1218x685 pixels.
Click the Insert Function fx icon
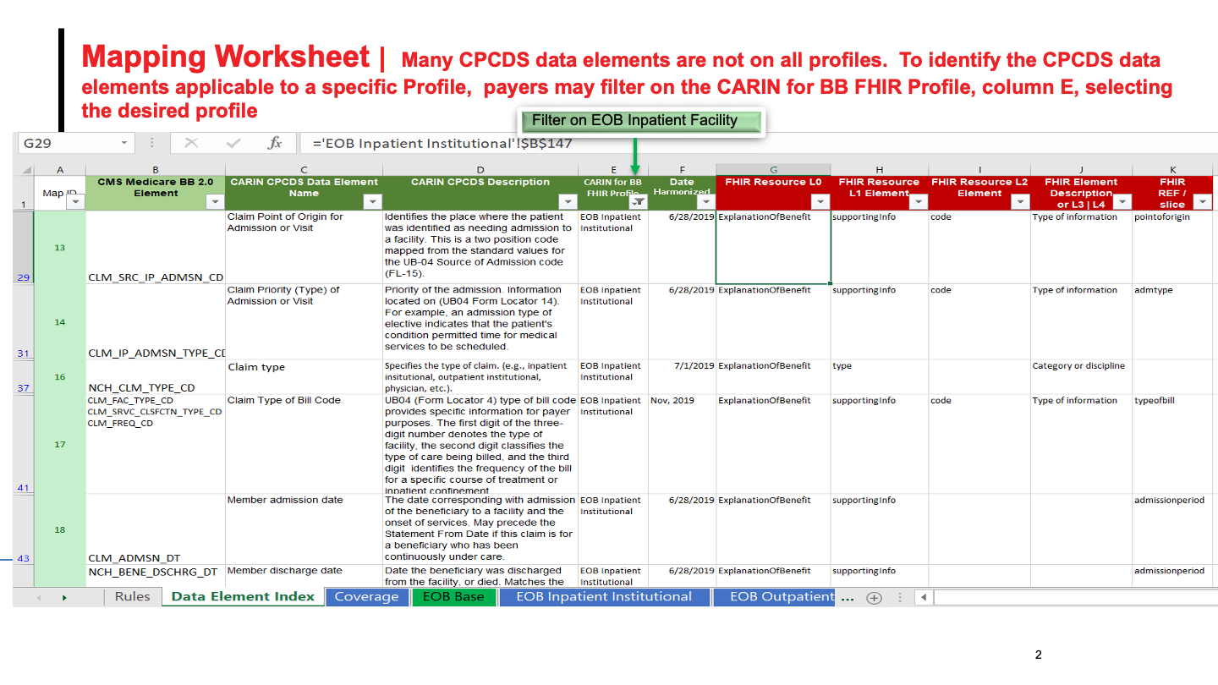click(275, 143)
